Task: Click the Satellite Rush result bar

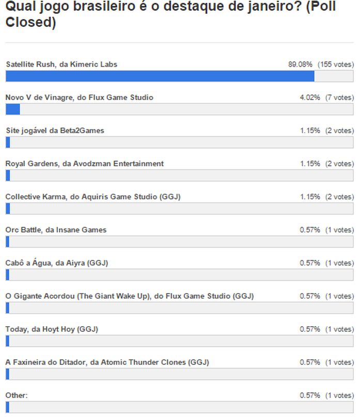Action: (x=179, y=76)
